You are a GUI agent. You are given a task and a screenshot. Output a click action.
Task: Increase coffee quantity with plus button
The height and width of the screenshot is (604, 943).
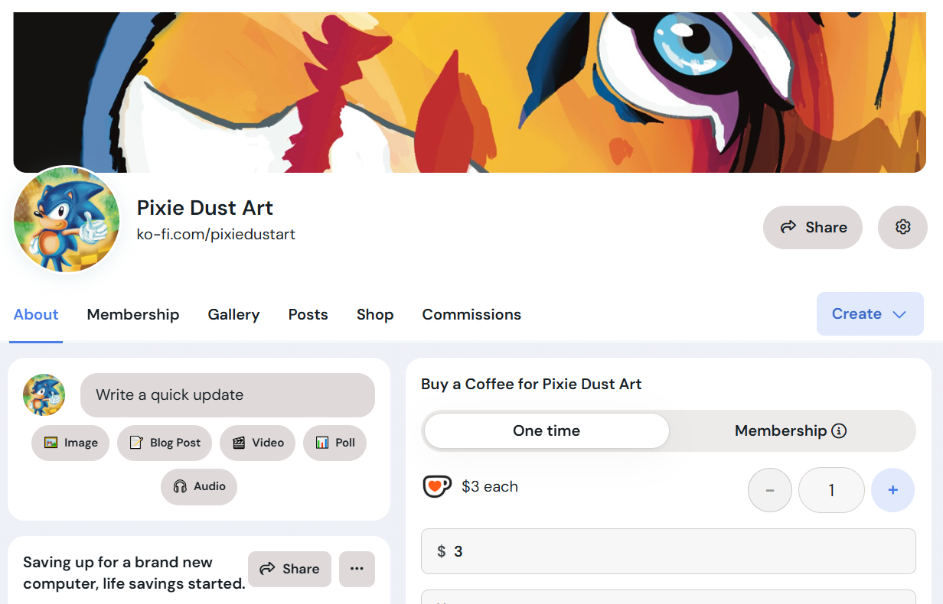[892, 490]
